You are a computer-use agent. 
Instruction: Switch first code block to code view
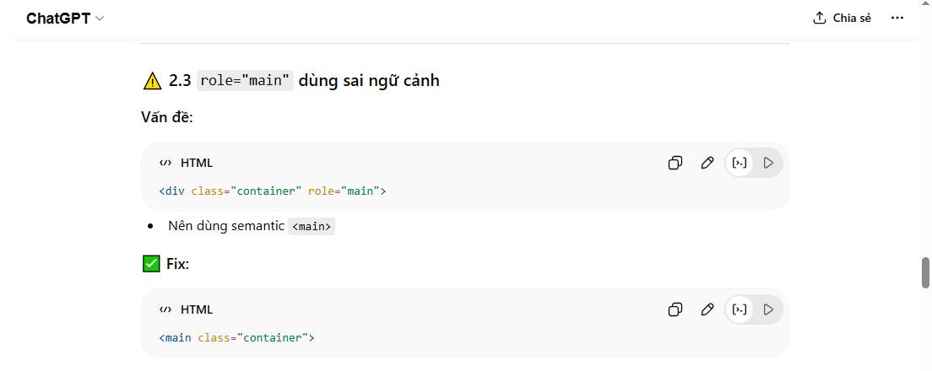pyautogui.click(x=740, y=163)
